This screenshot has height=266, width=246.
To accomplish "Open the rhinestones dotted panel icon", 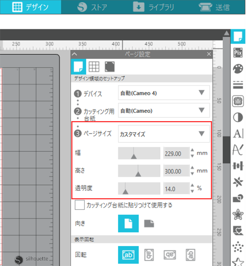I will (x=238, y=247).
